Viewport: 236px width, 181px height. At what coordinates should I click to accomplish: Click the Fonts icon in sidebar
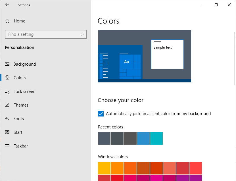[7, 119]
